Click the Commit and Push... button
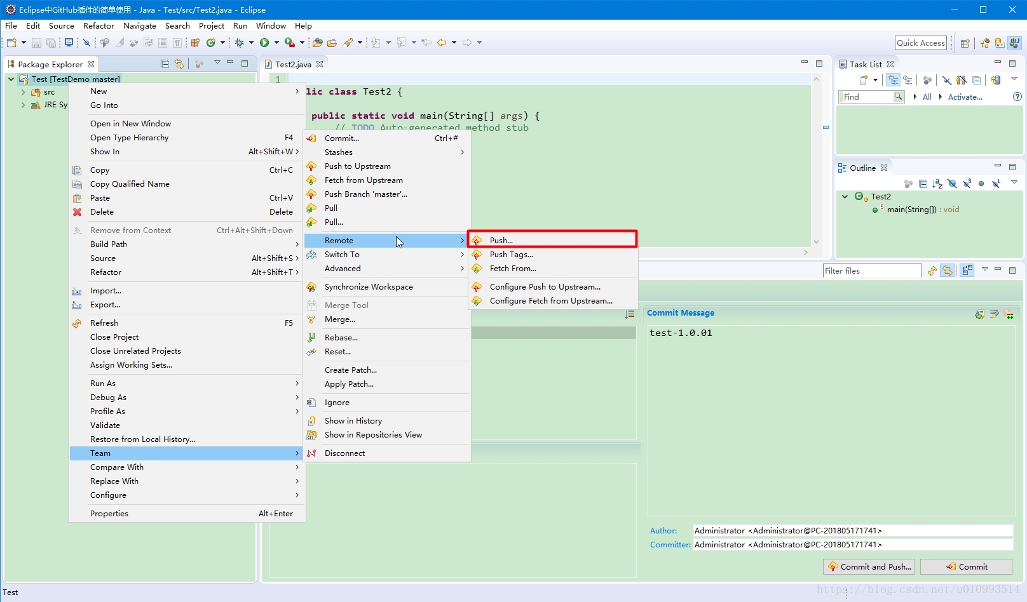This screenshot has height=602, width=1027. pyautogui.click(x=869, y=566)
